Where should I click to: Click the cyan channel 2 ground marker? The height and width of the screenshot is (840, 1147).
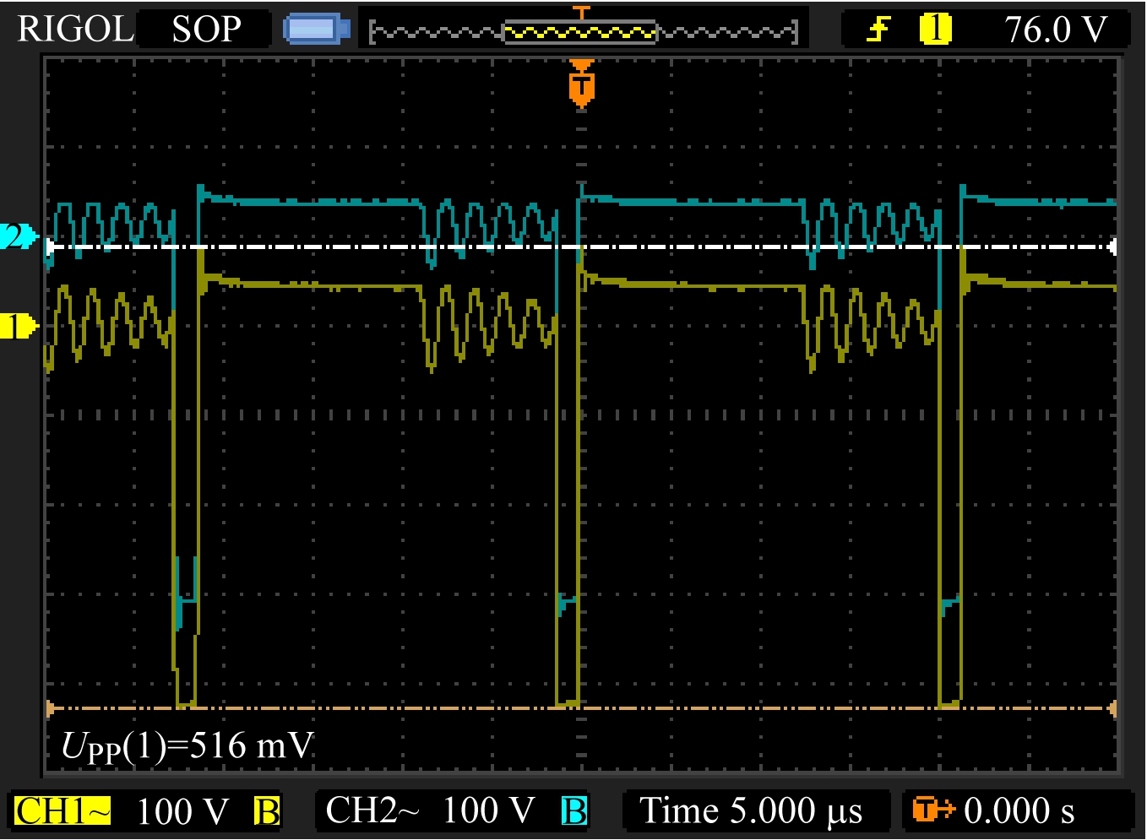[18, 236]
